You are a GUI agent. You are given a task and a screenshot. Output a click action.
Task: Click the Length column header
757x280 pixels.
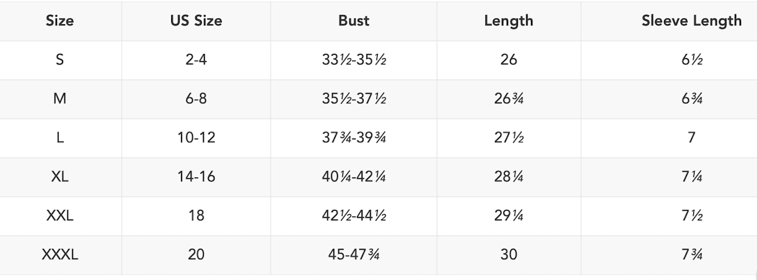(x=508, y=20)
